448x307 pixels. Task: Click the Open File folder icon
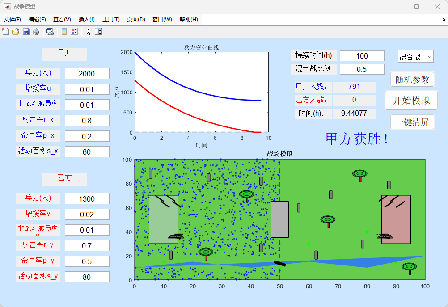click(15, 31)
